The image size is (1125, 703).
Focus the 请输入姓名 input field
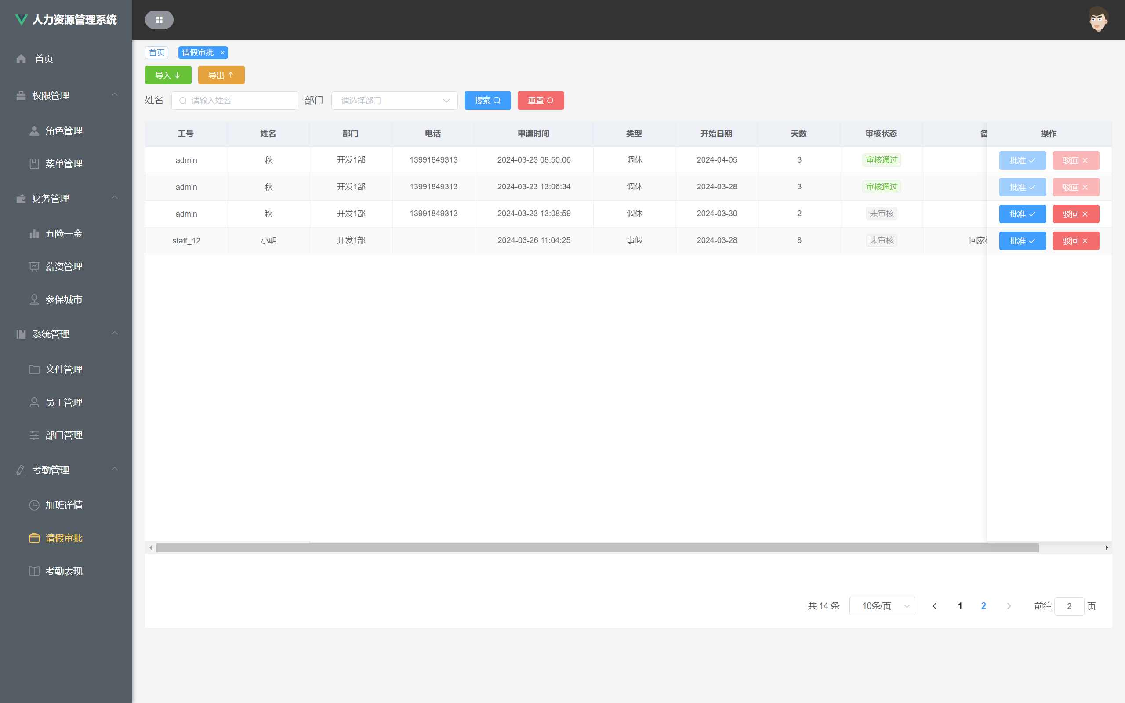(235, 101)
